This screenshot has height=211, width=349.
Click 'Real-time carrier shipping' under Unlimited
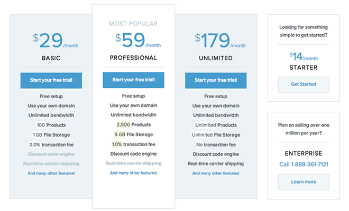click(216, 163)
